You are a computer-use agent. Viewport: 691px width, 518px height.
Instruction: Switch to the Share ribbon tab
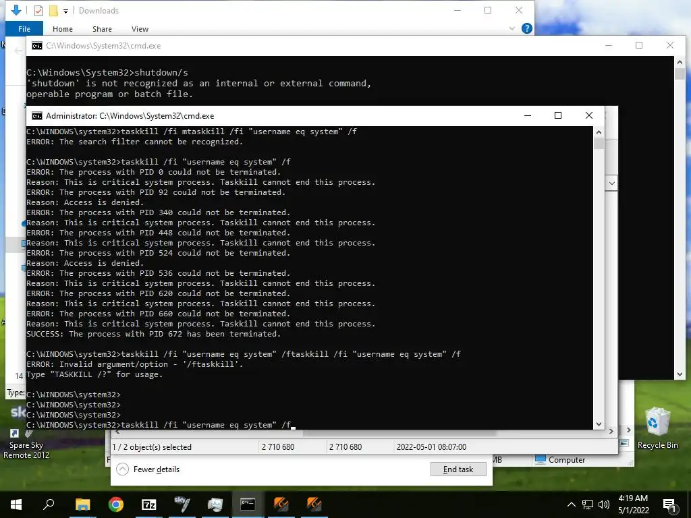102,29
